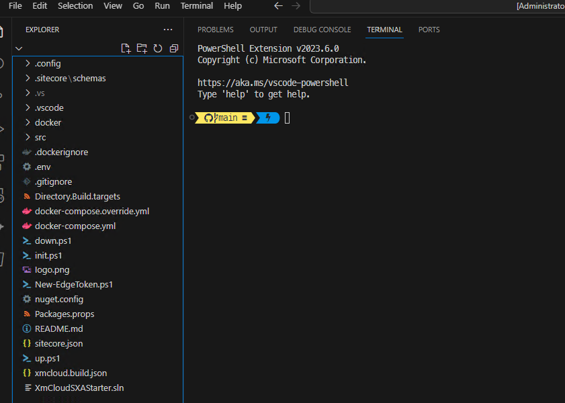Viewport: 565px width, 403px height.
Task: Click the PowerShell icon beside down.ps1
Action: 27,240
